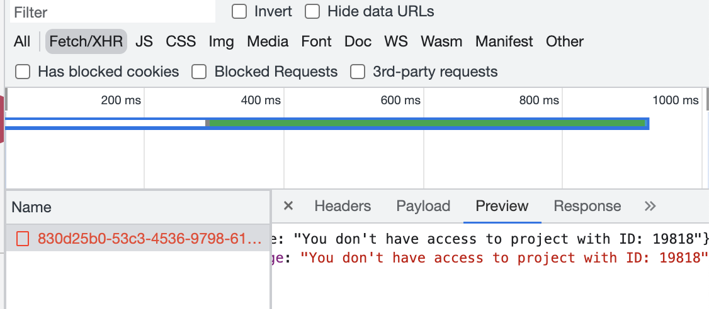This screenshot has height=309, width=709.
Task: Select request 830d25b0-53c3-4536-9798-61…
Action: 139,238
